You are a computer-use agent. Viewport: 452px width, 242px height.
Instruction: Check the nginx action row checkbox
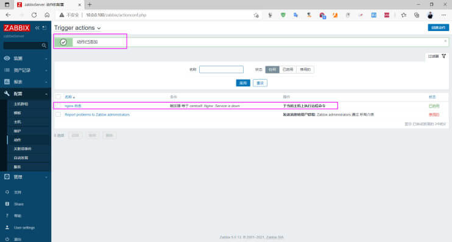coord(58,106)
